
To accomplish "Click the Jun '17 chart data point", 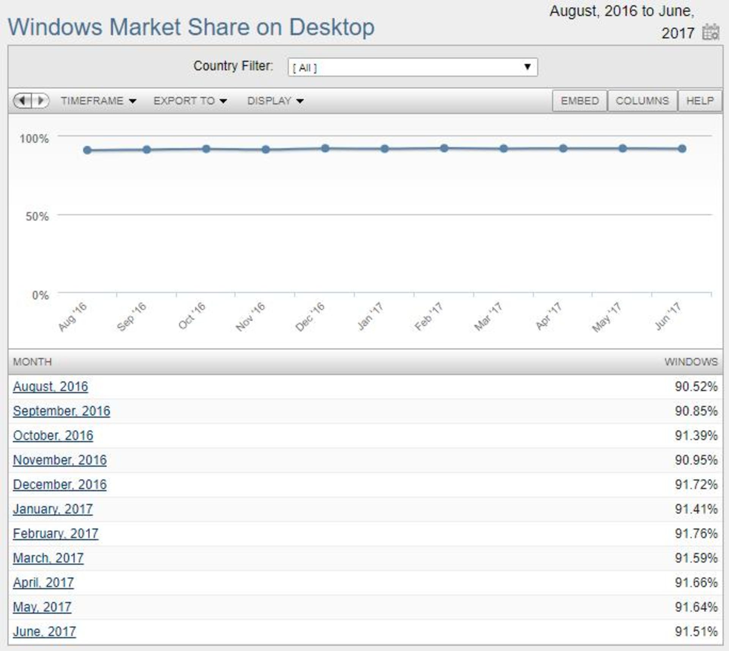I will point(682,149).
